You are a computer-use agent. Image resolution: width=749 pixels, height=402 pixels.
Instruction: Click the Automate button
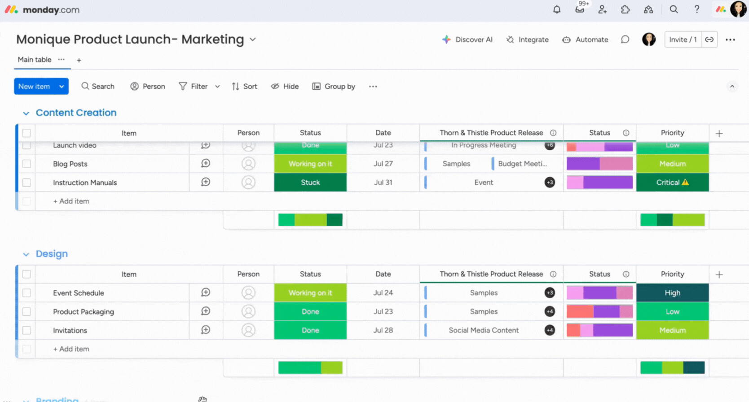585,39
